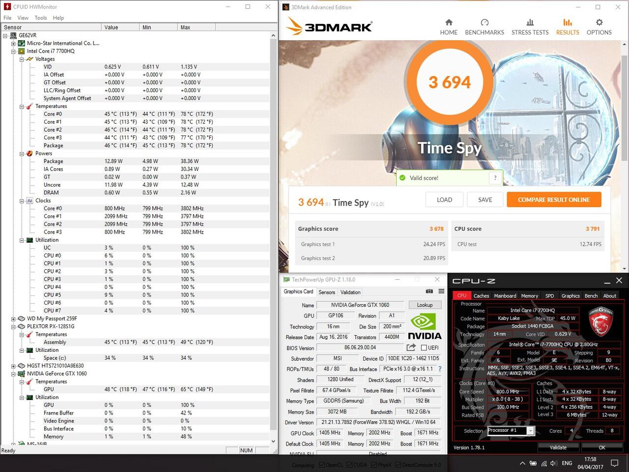Image resolution: width=629 pixels, height=472 pixels.
Task: Click the Micro-Star International motherboard icon
Action: pyautogui.click(x=21, y=43)
